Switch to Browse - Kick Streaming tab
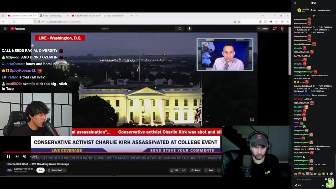Screen dimensions: 336x189 [54, 16]
